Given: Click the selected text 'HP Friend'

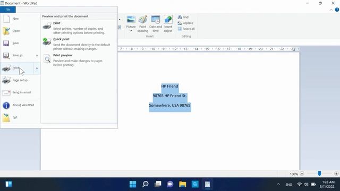Looking at the screenshot, I should (x=169, y=86).
